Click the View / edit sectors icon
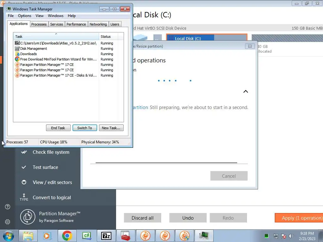This screenshot has height=242, width=323. click(x=24, y=182)
